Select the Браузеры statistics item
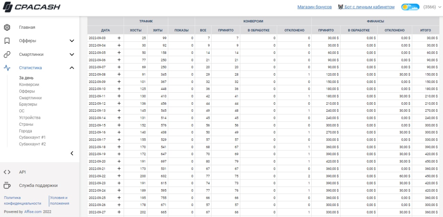443x217 pixels. pos(28,104)
